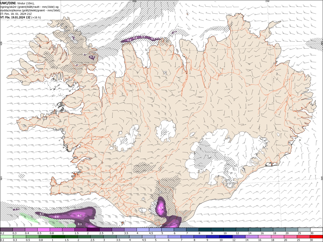Pick the bright pink snow-scale swatch at 0.5
The height and width of the screenshot is (242, 323).
tap(43, 230)
